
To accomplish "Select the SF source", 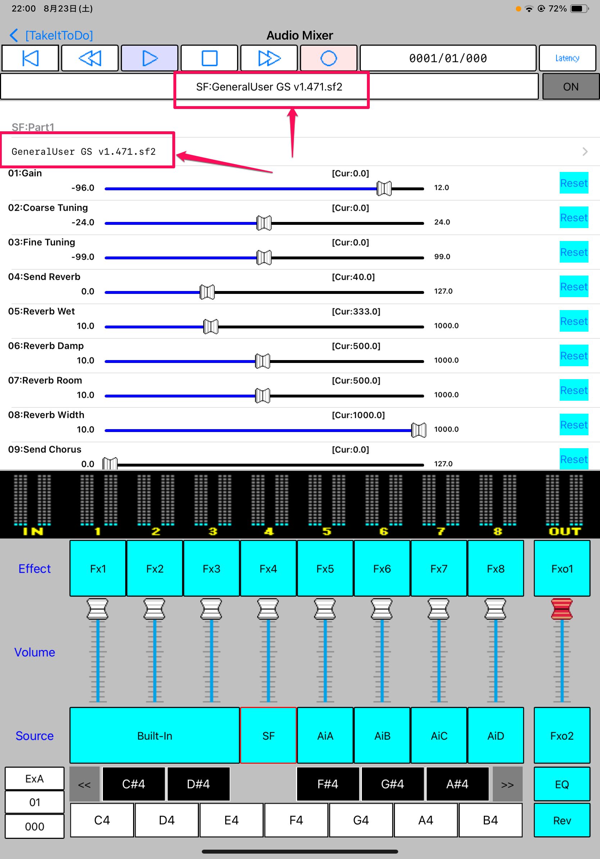I will point(268,736).
